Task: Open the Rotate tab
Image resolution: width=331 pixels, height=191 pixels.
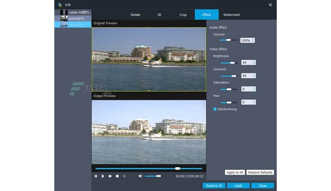Action: [135, 15]
